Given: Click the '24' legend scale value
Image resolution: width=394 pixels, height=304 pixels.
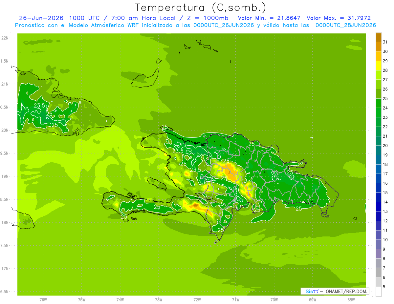Looking at the screenshot, I should point(385,108).
